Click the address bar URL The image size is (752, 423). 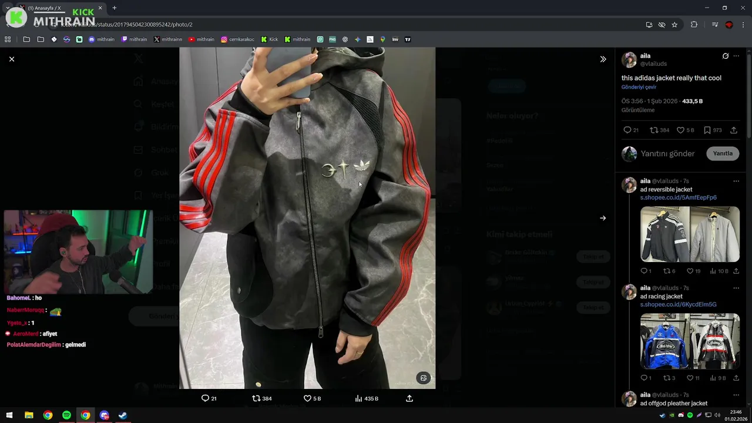point(126,25)
